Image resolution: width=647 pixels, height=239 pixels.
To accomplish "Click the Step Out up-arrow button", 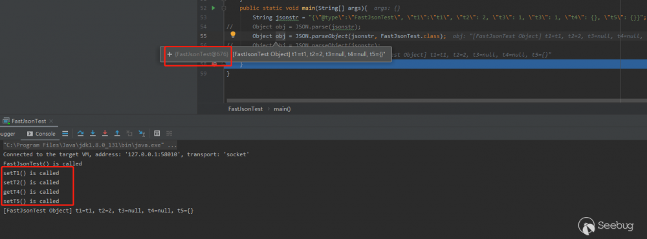I will coord(117,134).
